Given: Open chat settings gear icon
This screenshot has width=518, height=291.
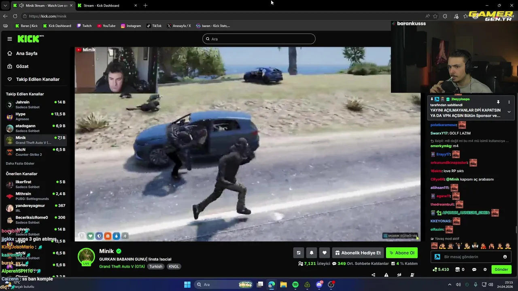Looking at the screenshot, I should coord(485,270).
